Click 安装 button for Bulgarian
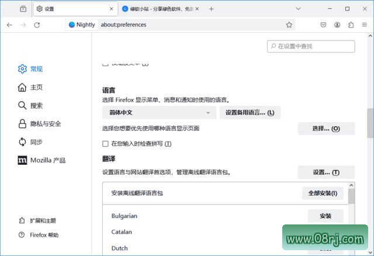Screen dimensions: 374x256 click(325, 216)
